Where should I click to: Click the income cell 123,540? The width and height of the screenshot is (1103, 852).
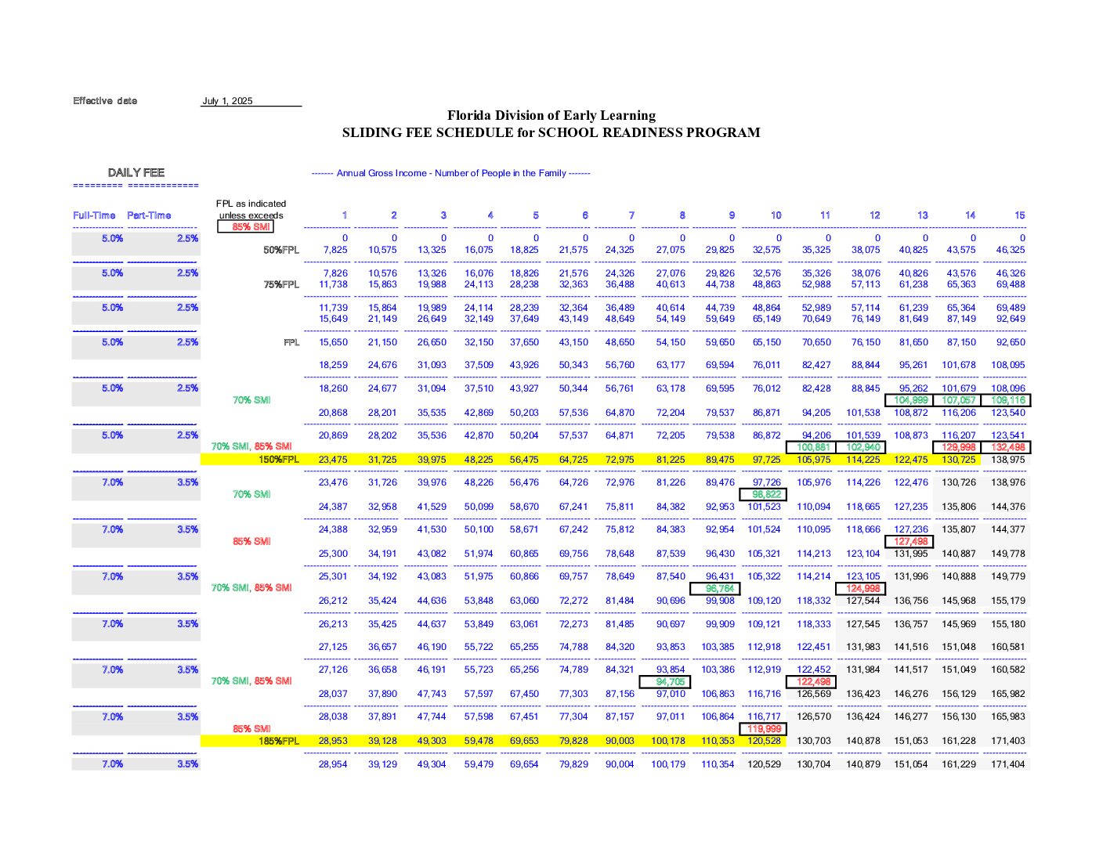[x=1008, y=413]
